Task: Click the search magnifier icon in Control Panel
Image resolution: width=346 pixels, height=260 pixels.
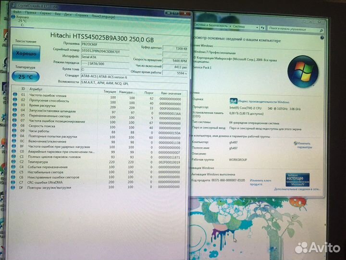Action: click(x=321, y=30)
